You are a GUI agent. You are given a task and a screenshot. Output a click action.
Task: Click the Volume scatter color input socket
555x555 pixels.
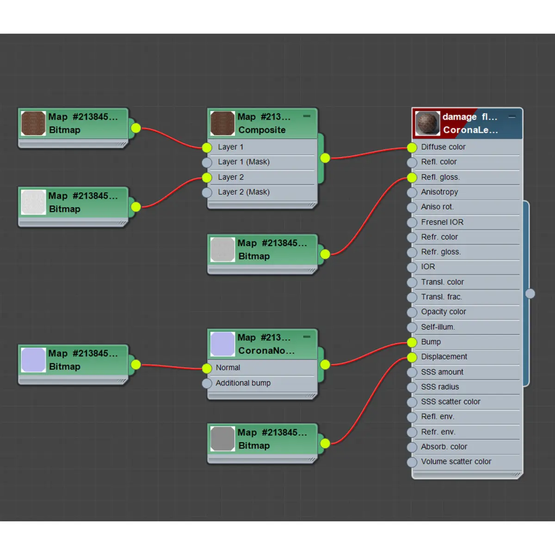[x=412, y=462]
